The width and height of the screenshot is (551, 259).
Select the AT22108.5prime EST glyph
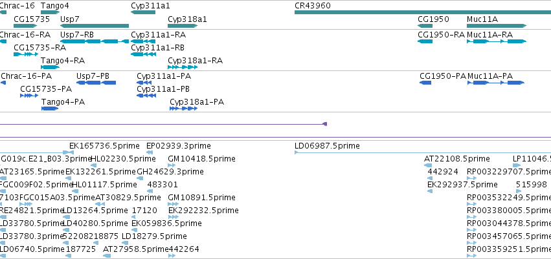pyautogui.click(x=428, y=165)
